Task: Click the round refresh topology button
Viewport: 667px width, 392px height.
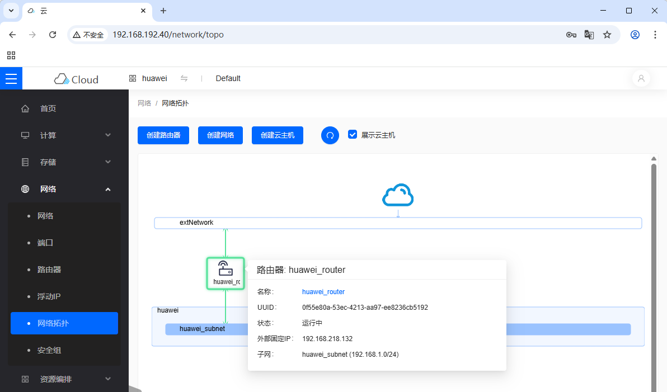Action: click(x=330, y=135)
